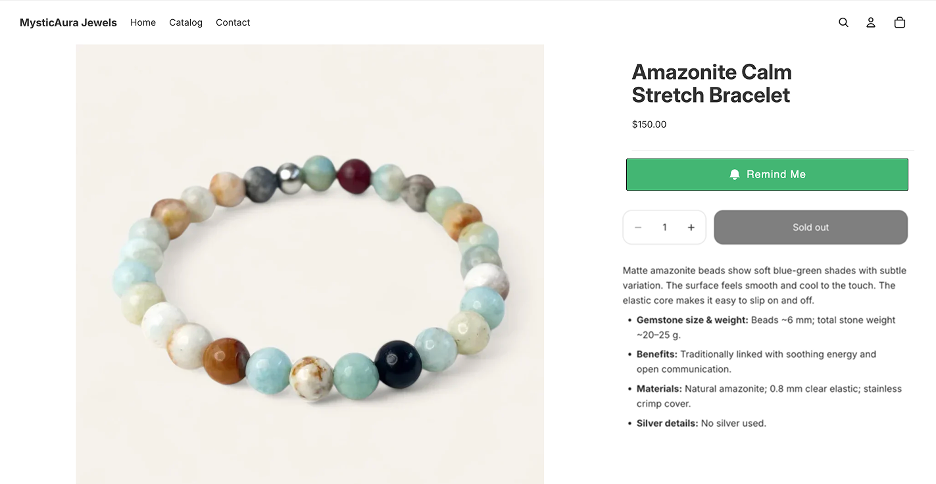Viewport: 936px width, 484px height.
Task: Click the $150.00 price text
Action: tap(649, 124)
